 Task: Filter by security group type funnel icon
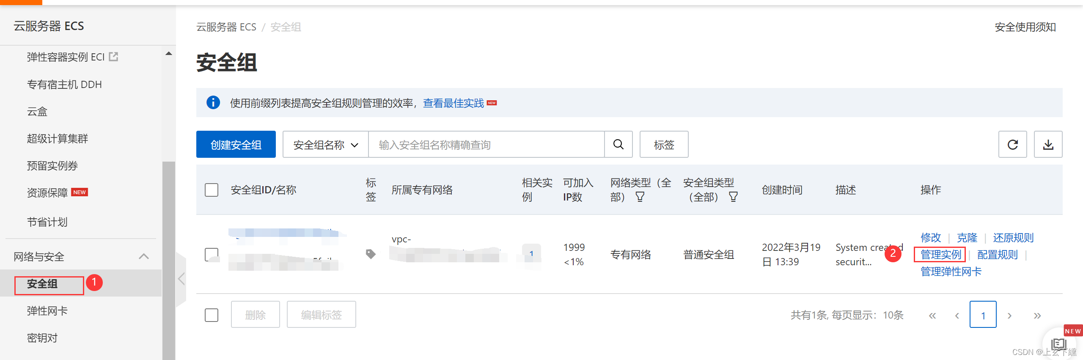[x=734, y=197]
